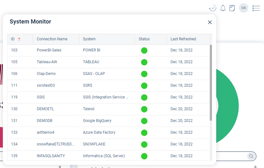Screen dimensions: 264x168
Task: Click ID cell 111
Action: pyautogui.click(x=14, y=85)
